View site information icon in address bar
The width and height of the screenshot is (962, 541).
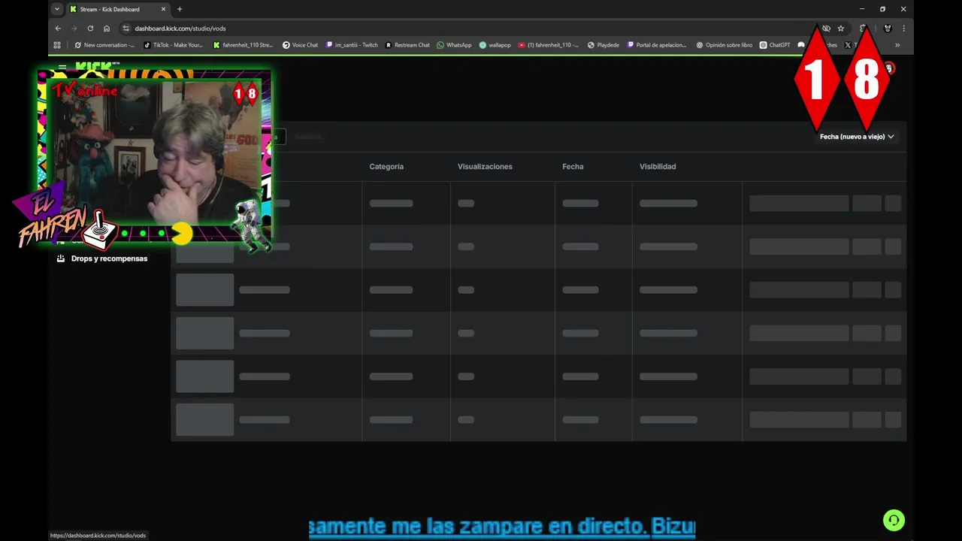126,29
